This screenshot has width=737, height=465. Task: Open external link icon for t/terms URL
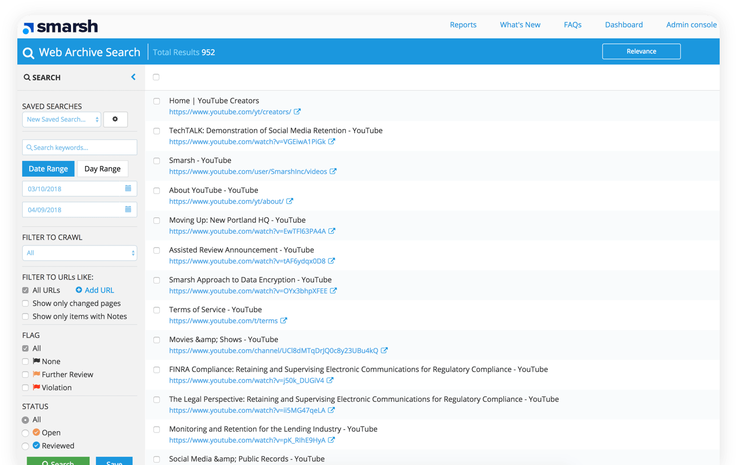tap(284, 320)
